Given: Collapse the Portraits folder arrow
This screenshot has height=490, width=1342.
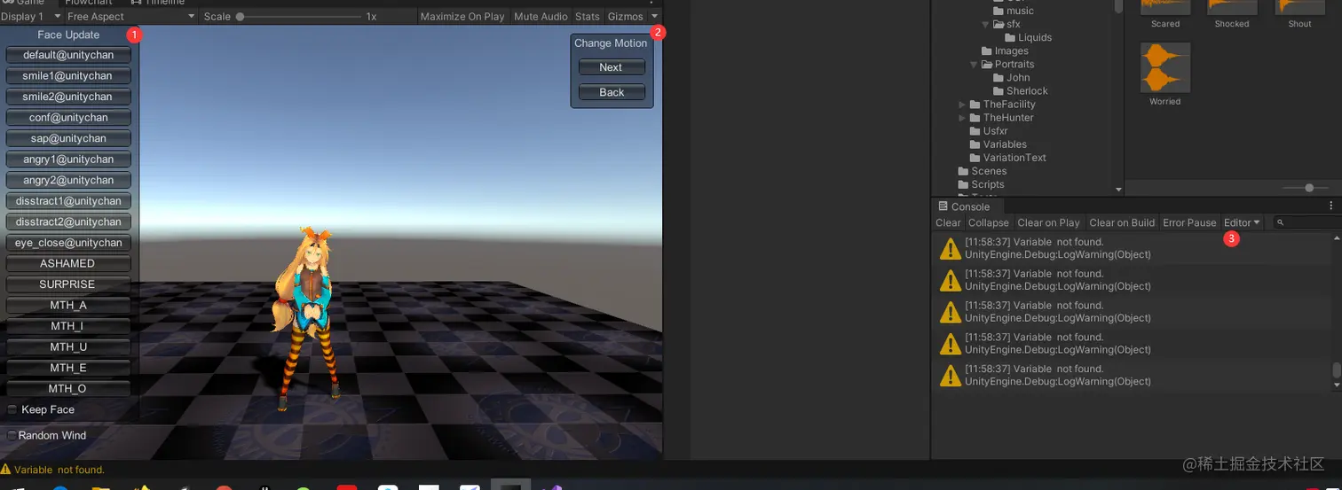Looking at the screenshot, I should [x=975, y=64].
